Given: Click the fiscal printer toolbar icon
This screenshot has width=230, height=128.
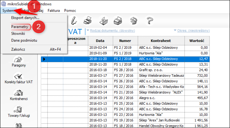Looking at the screenshot, I should [x=118, y=20].
